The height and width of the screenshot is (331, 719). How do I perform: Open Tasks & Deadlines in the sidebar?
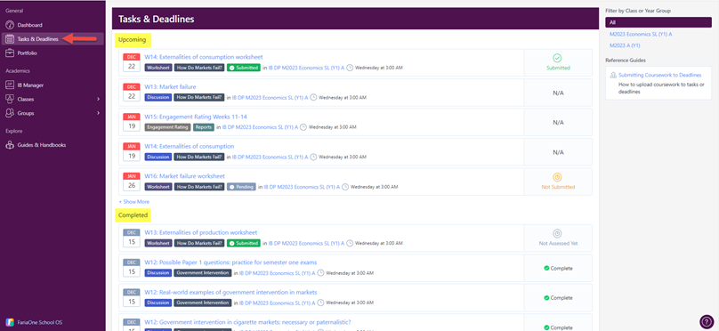(37, 39)
